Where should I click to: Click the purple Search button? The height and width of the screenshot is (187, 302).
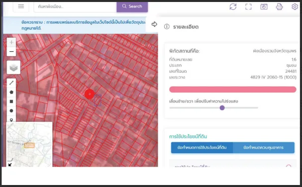[132, 6]
